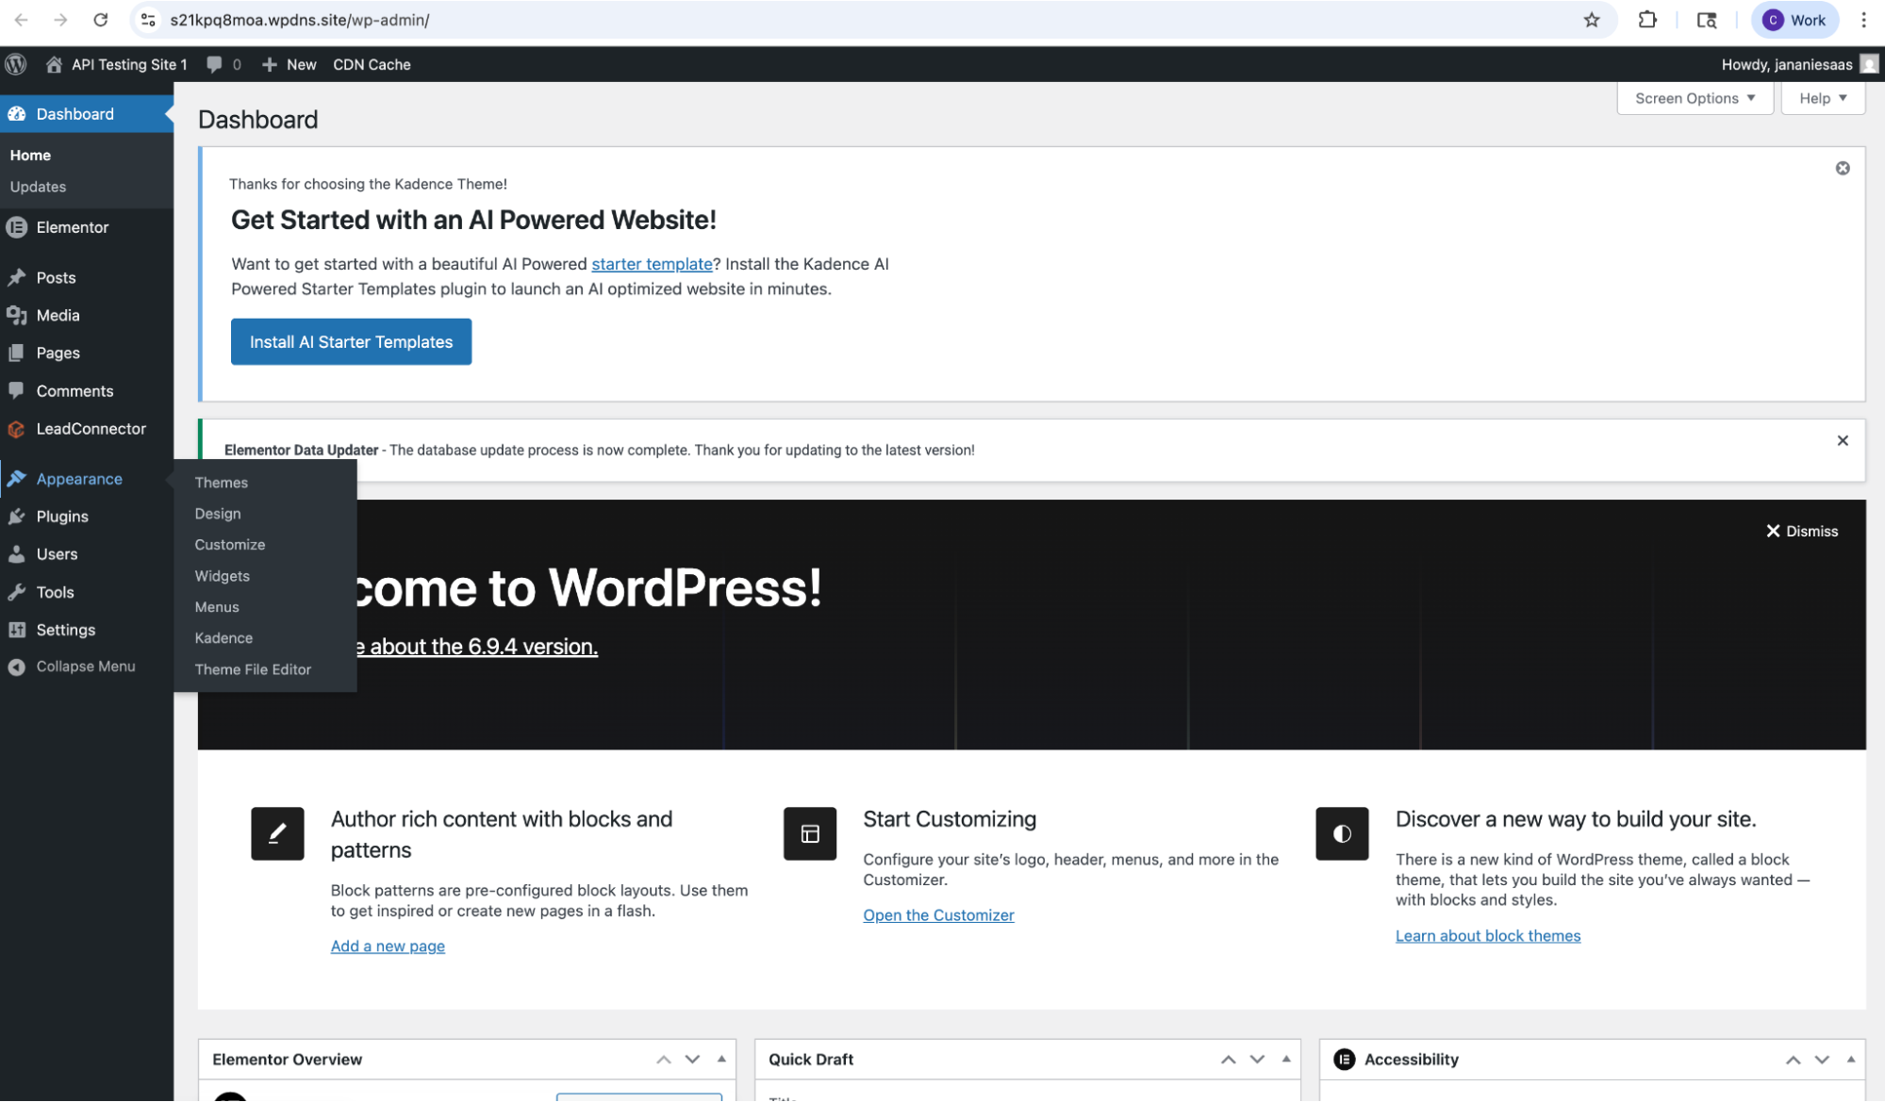The image size is (1885, 1102).
Task: Close the Elementor Data Updater notice
Action: (x=1843, y=440)
